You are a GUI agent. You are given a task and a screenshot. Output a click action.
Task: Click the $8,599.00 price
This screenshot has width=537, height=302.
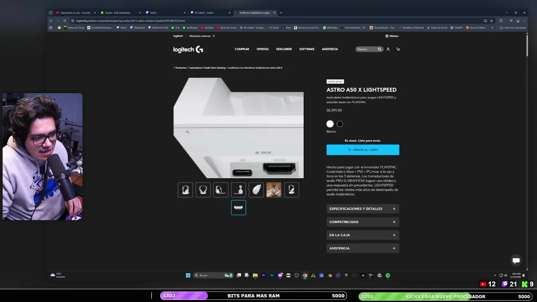[334, 110]
